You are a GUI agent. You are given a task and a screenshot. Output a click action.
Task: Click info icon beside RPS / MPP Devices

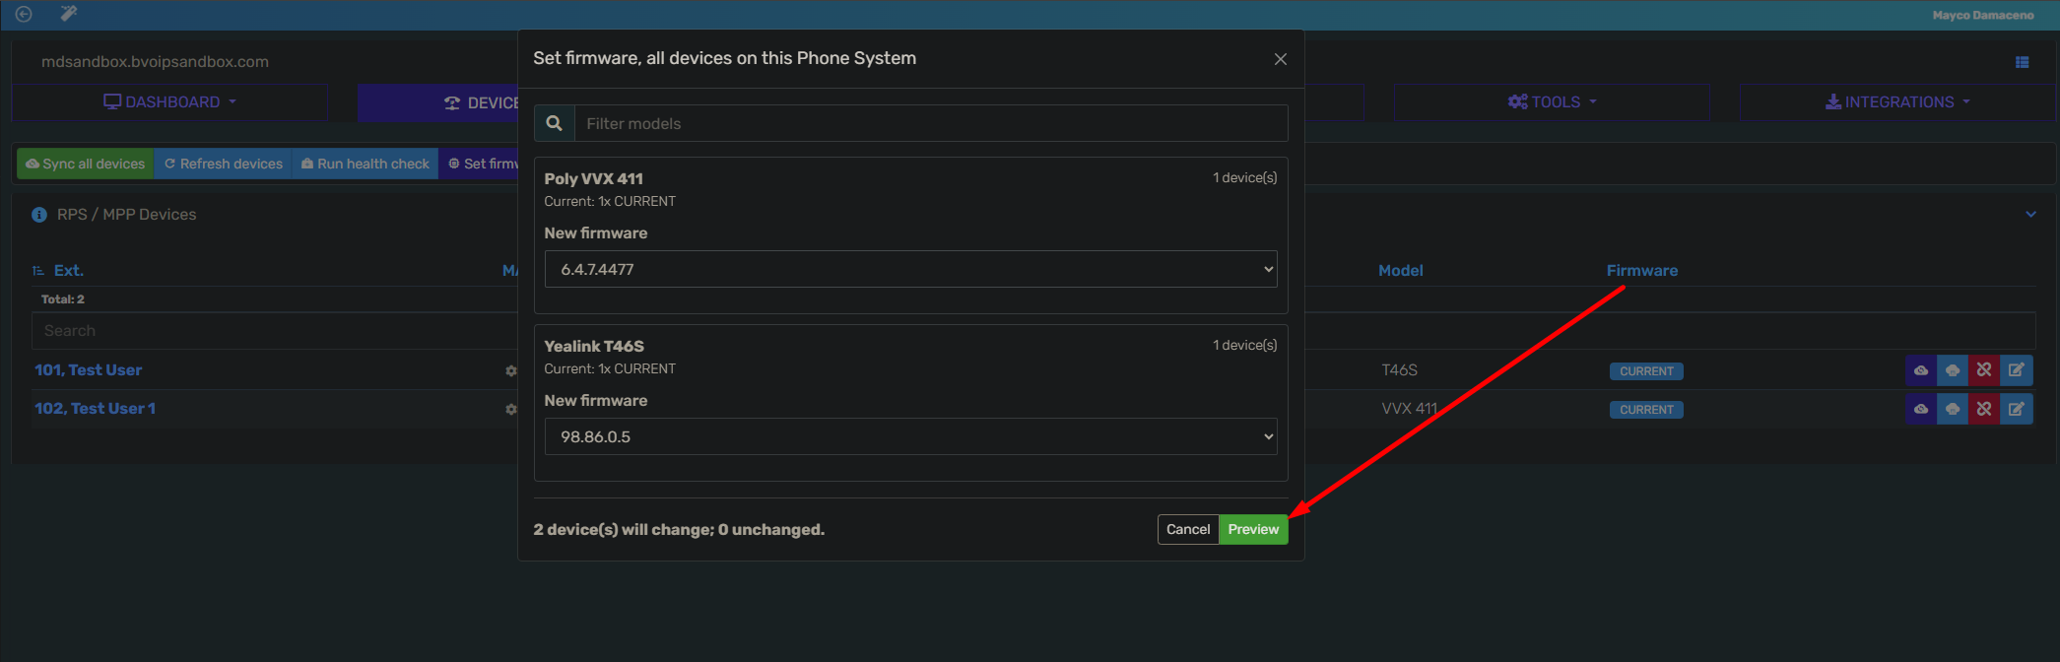[39, 215]
